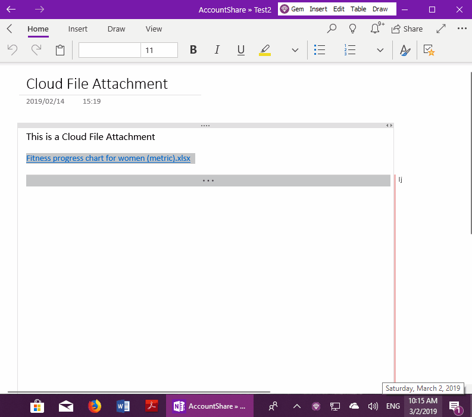The image size is (472, 417).
Task: Click the forward arrow in the title bar
Action: (x=39, y=10)
